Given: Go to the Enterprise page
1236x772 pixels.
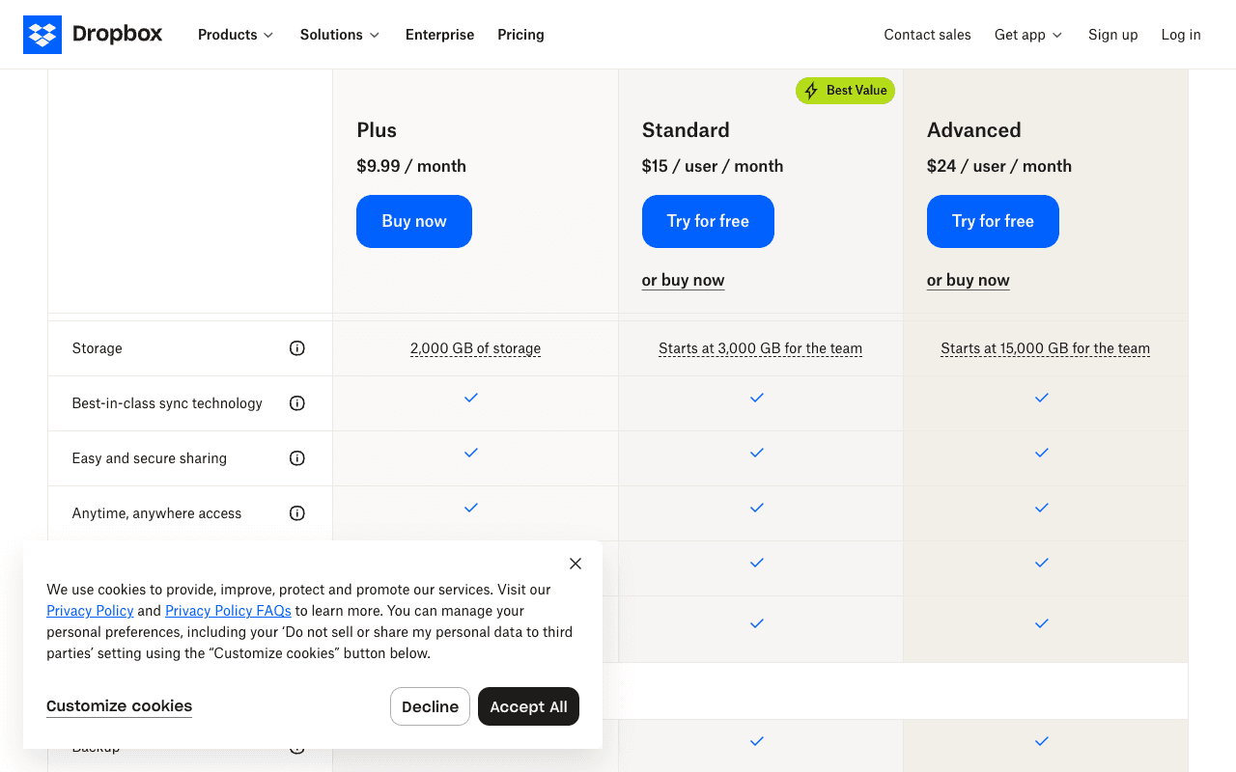Looking at the screenshot, I should click(x=440, y=35).
